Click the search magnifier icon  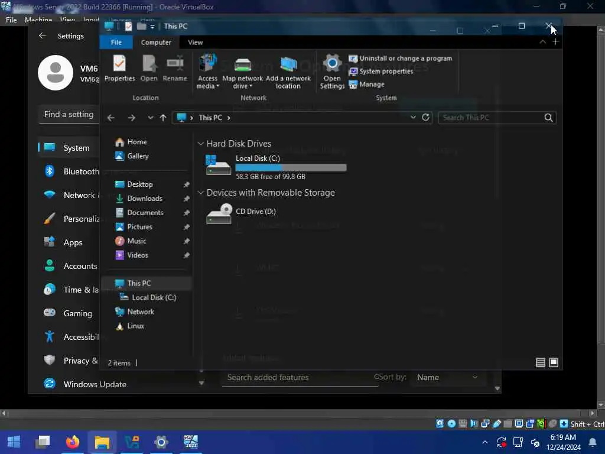point(548,118)
